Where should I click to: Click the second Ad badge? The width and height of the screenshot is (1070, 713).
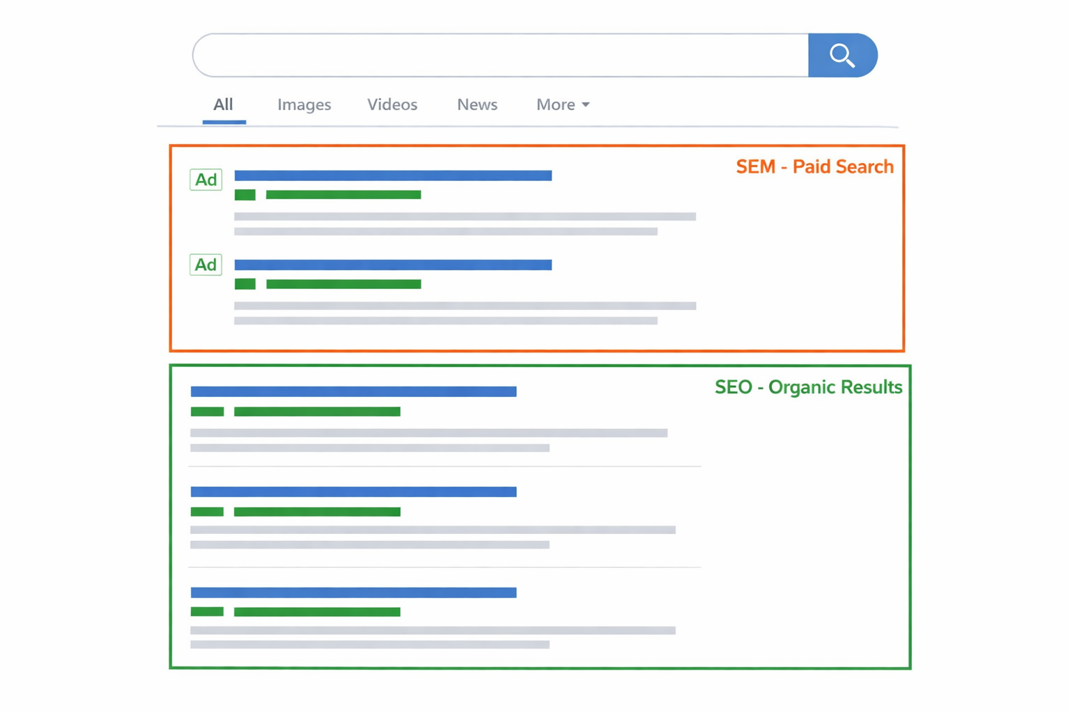coord(206,265)
